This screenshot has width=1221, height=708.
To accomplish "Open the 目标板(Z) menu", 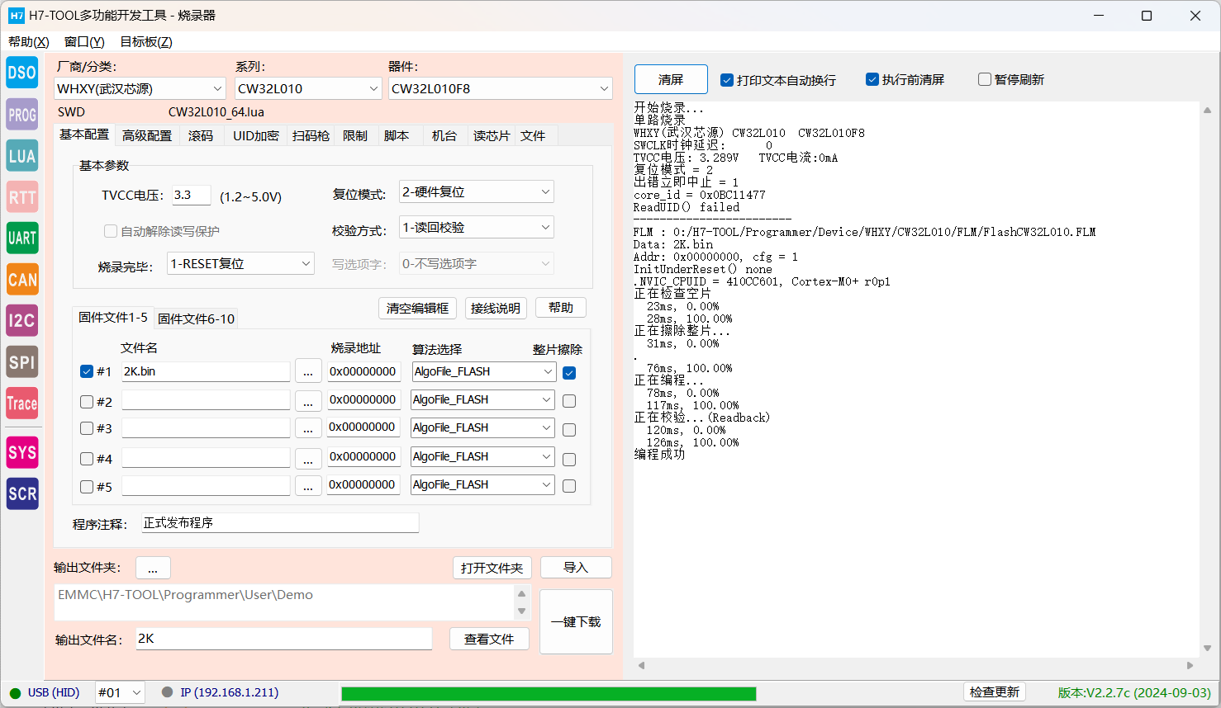I will pyautogui.click(x=145, y=42).
